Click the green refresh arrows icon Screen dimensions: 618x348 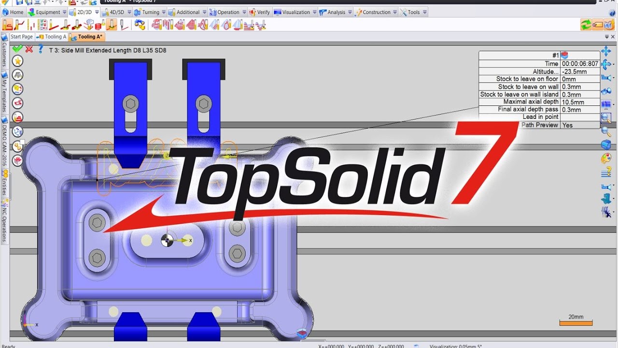click(x=586, y=24)
